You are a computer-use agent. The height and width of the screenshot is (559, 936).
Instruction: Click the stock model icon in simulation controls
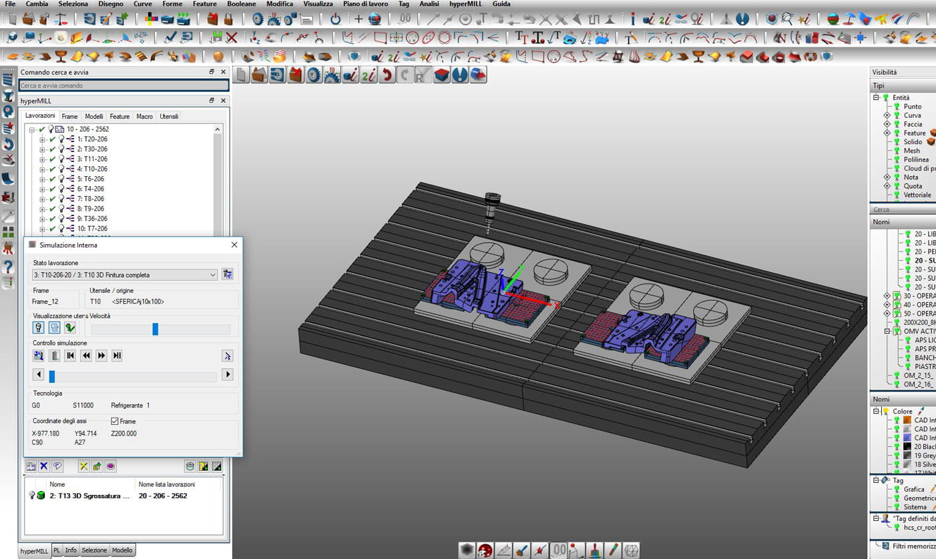coord(54,356)
